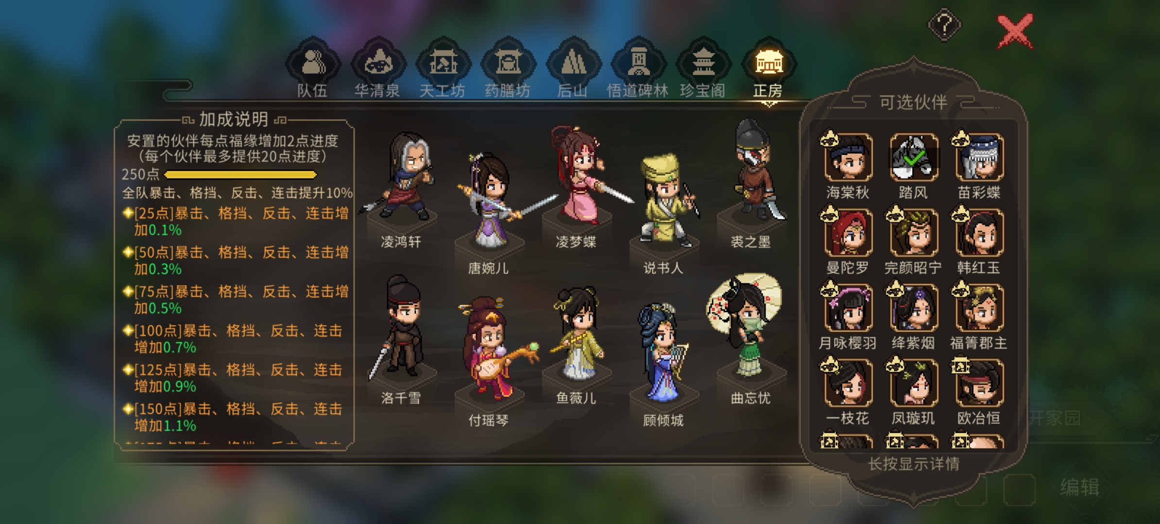Switch to the 正房 main house tab
This screenshot has width=1160, height=524.
tap(768, 63)
